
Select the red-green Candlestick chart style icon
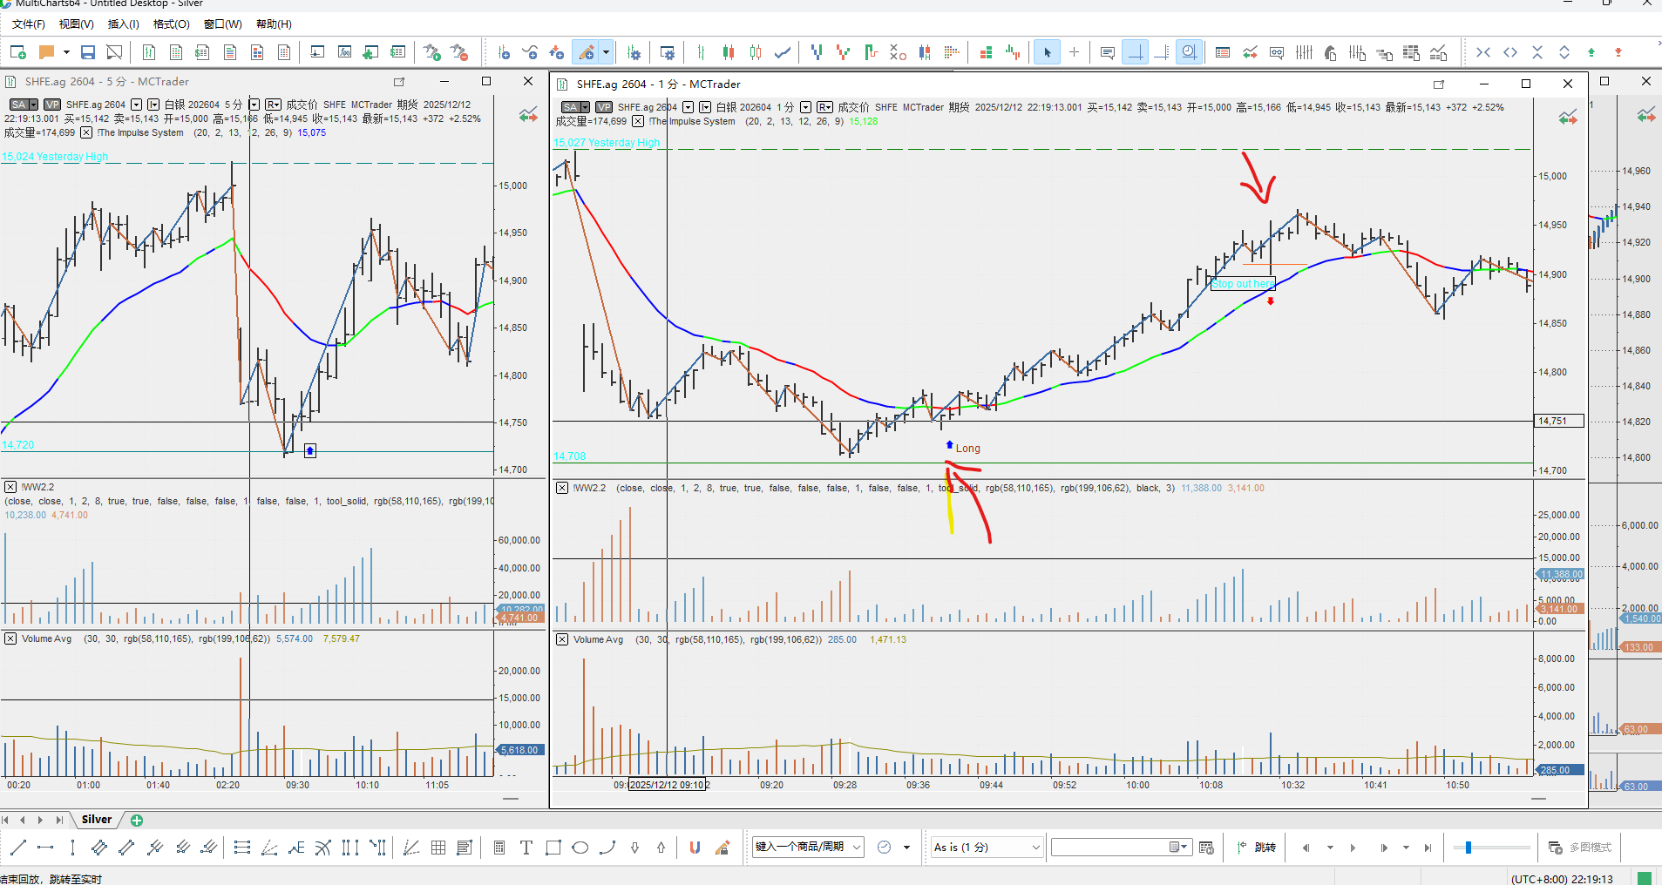(729, 53)
